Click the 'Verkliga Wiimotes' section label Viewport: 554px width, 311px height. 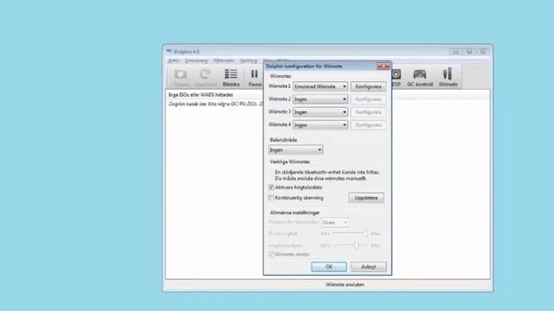click(x=290, y=162)
